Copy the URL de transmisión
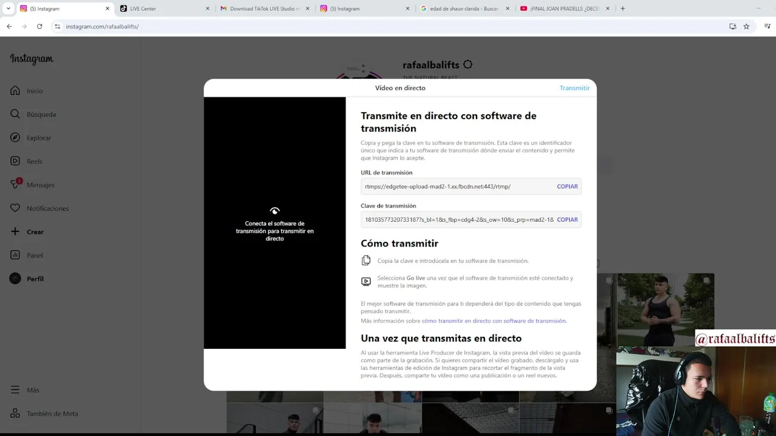Image resolution: width=776 pixels, height=436 pixels. coord(567,187)
